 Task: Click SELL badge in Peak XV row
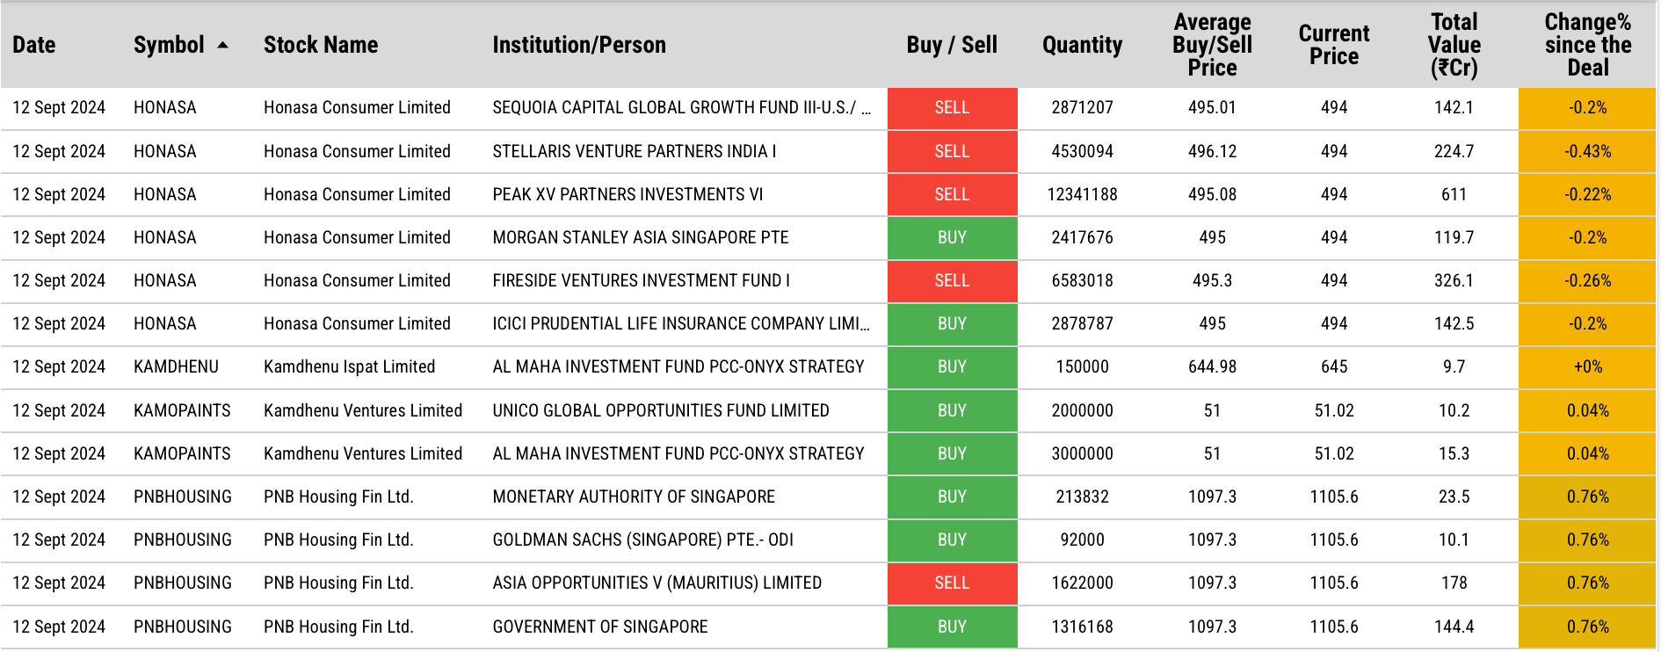click(x=952, y=194)
